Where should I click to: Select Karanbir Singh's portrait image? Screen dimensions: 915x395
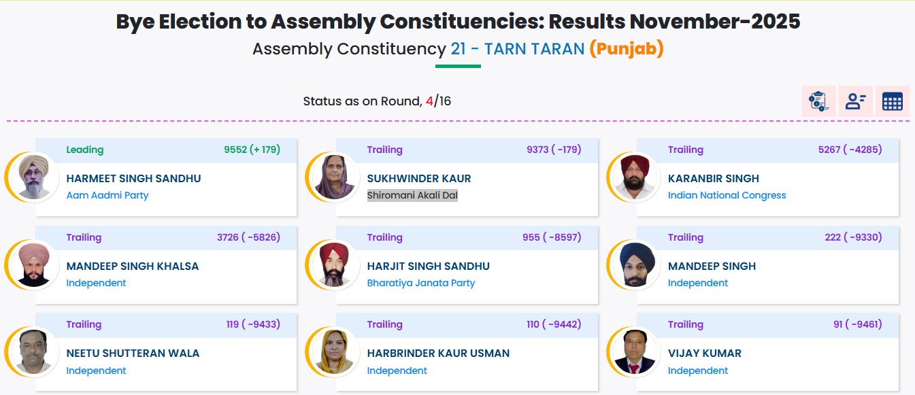point(635,177)
